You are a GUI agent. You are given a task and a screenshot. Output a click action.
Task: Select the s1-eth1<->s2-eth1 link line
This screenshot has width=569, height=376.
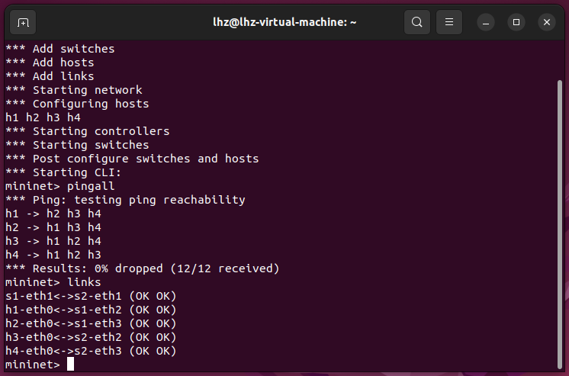[x=91, y=296]
